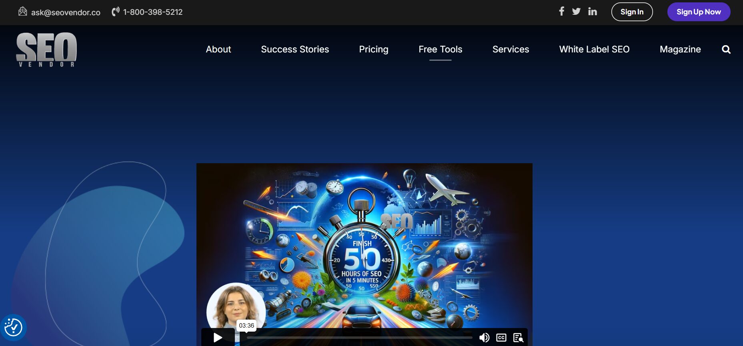Screen dimensions: 743x346
Task: Mute the video with speaker icon
Action: point(484,338)
